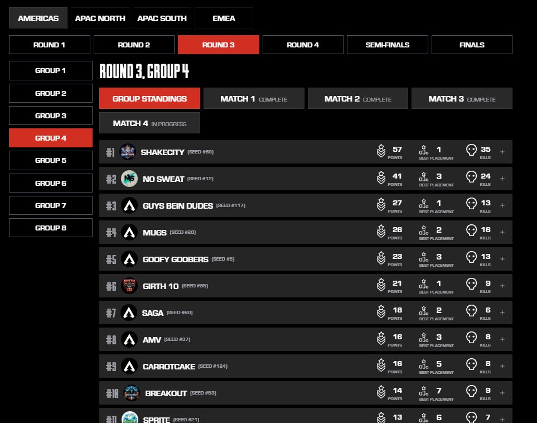The width and height of the screenshot is (537, 423).
Task: Open the Round 4 tab
Action: (303, 45)
